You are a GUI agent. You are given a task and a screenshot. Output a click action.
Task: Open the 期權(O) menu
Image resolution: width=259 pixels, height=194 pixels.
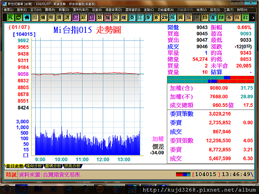[x=64, y=10]
